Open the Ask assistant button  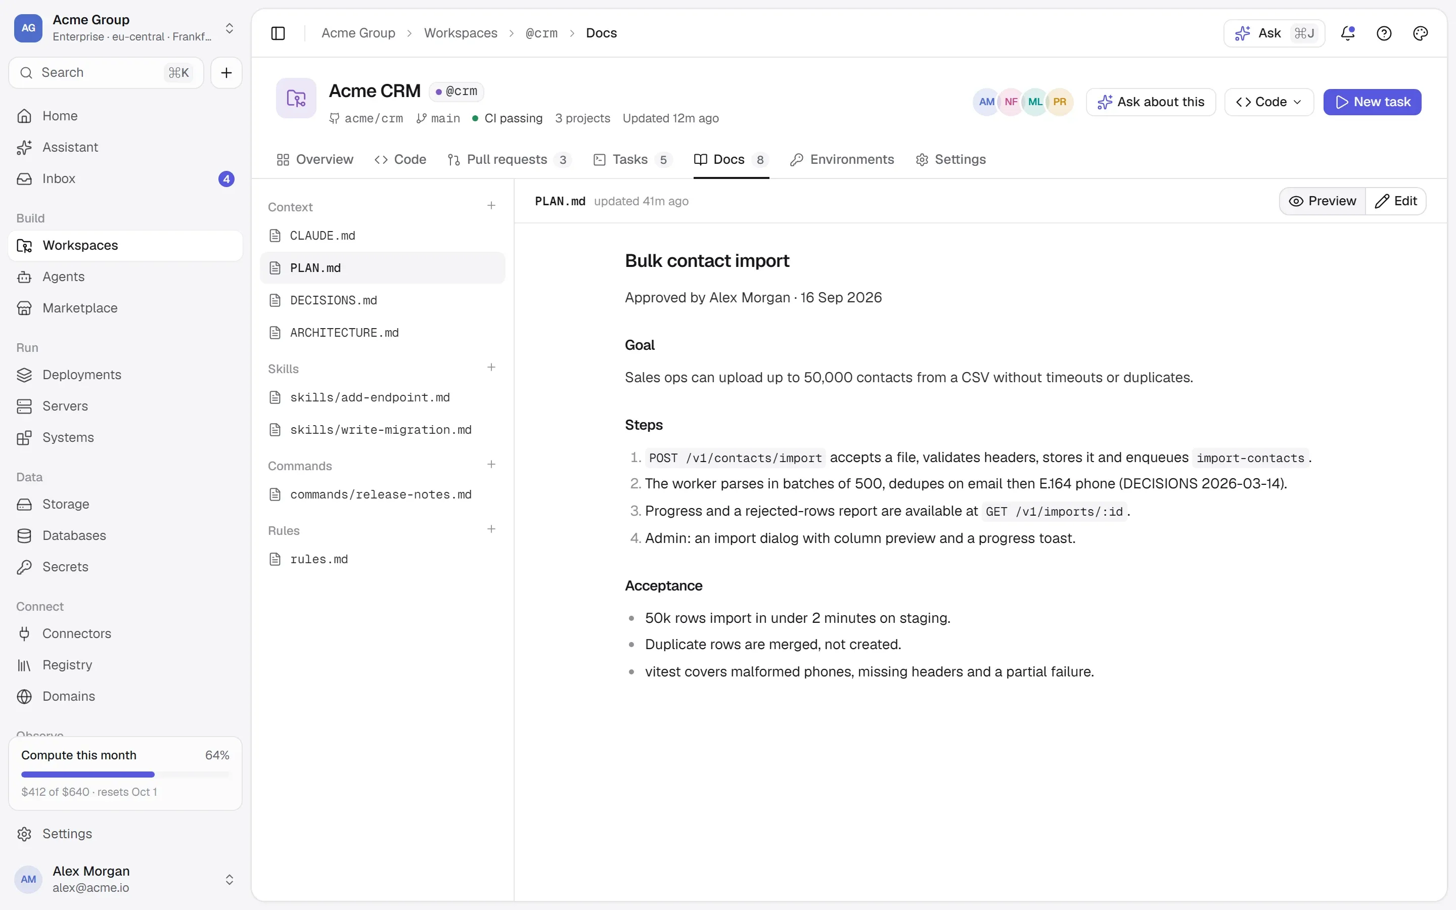click(x=1275, y=33)
